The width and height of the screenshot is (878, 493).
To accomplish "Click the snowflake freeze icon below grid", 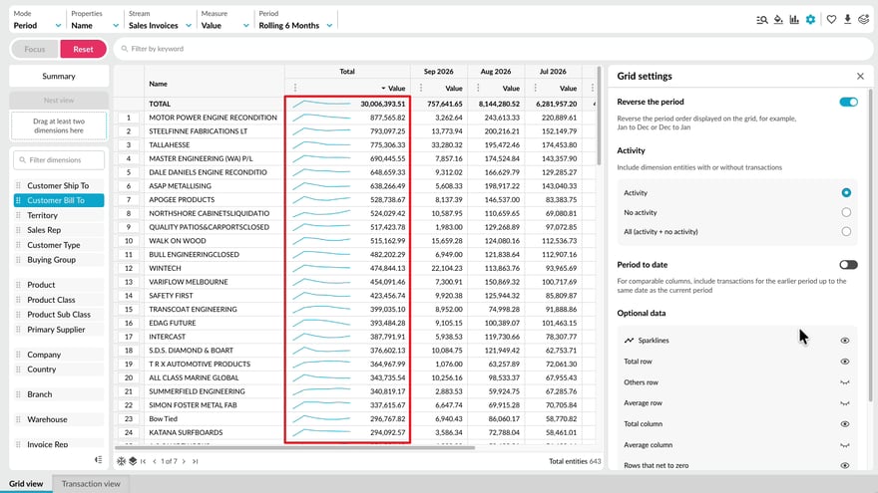I will 121,461.
